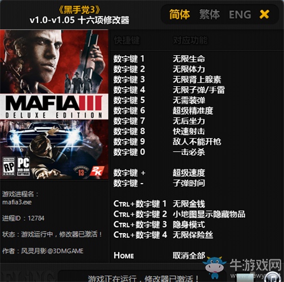Click the 2K logo on the cover
Screen dimensions: 284x282
(97, 171)
